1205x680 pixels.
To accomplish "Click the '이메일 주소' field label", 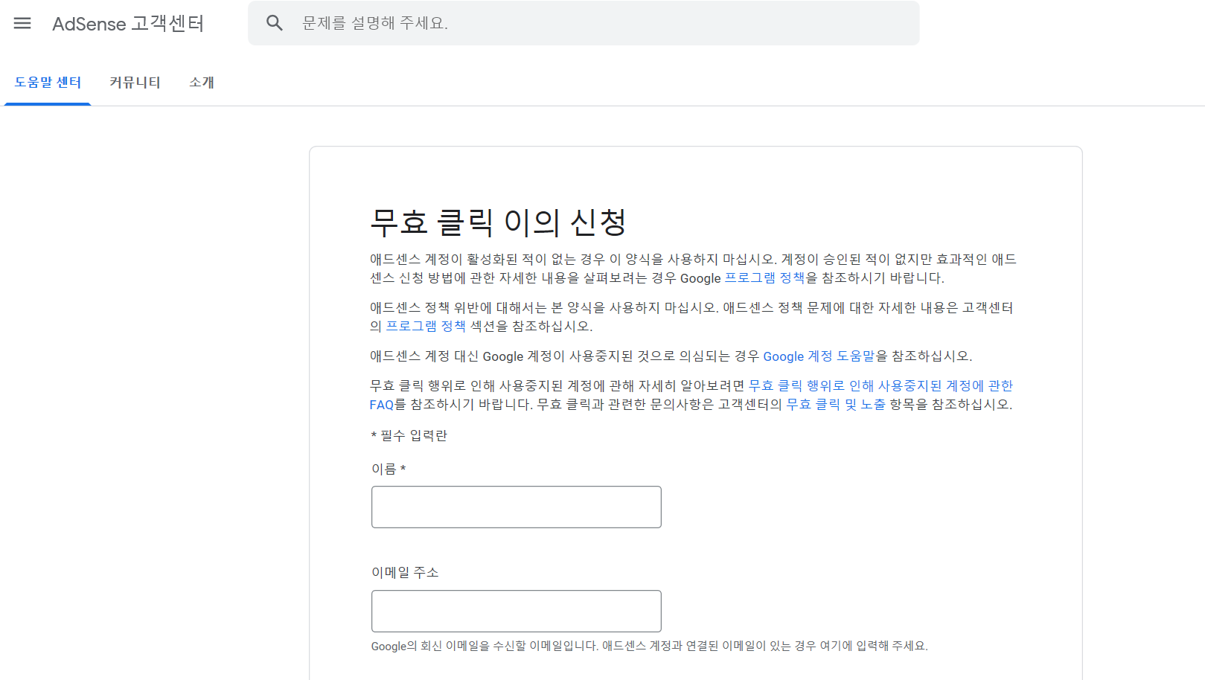I will (405, 573).
